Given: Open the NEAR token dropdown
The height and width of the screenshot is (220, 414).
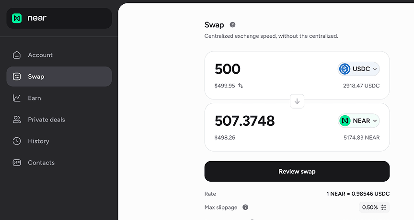Looking at the screenshot, I should [x=358, y=121].
